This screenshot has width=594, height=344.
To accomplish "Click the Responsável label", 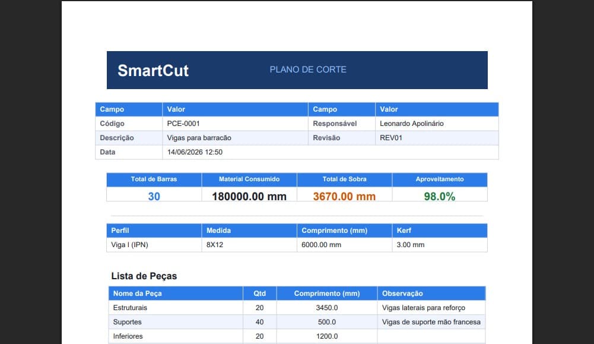I will [x=335, y=124].
